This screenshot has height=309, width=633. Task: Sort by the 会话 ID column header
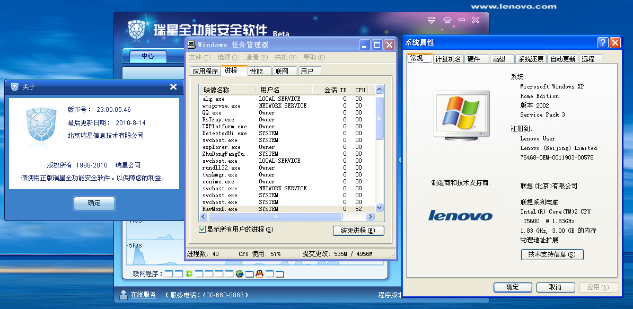point(331,90)
